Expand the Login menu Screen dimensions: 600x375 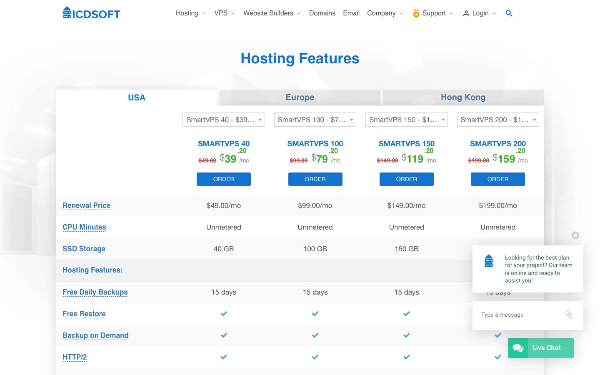480,13
